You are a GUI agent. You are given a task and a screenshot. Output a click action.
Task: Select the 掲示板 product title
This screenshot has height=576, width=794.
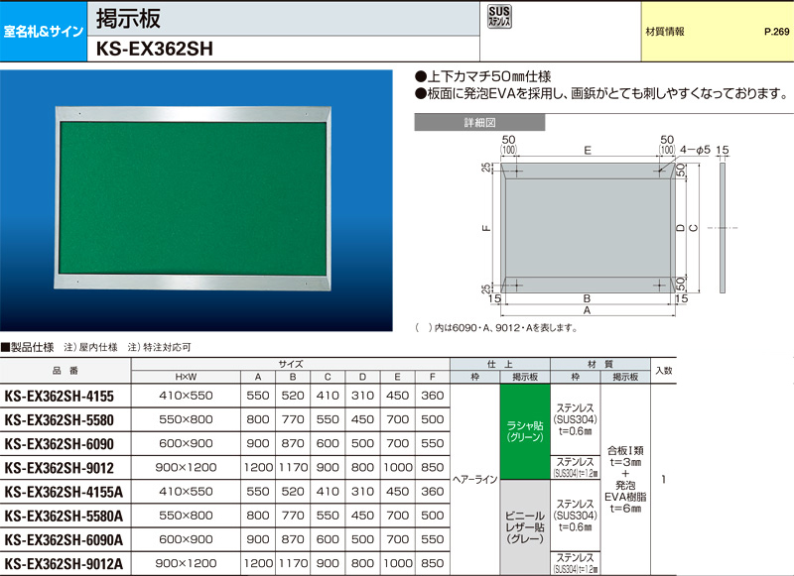coord(129,18)
